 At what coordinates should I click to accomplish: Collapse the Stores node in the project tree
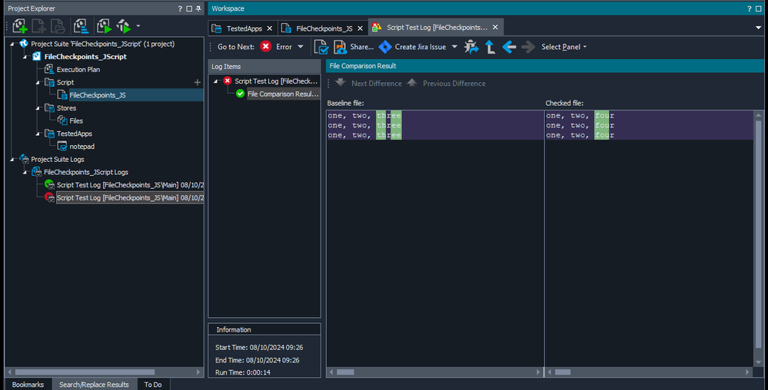[36, 108]
